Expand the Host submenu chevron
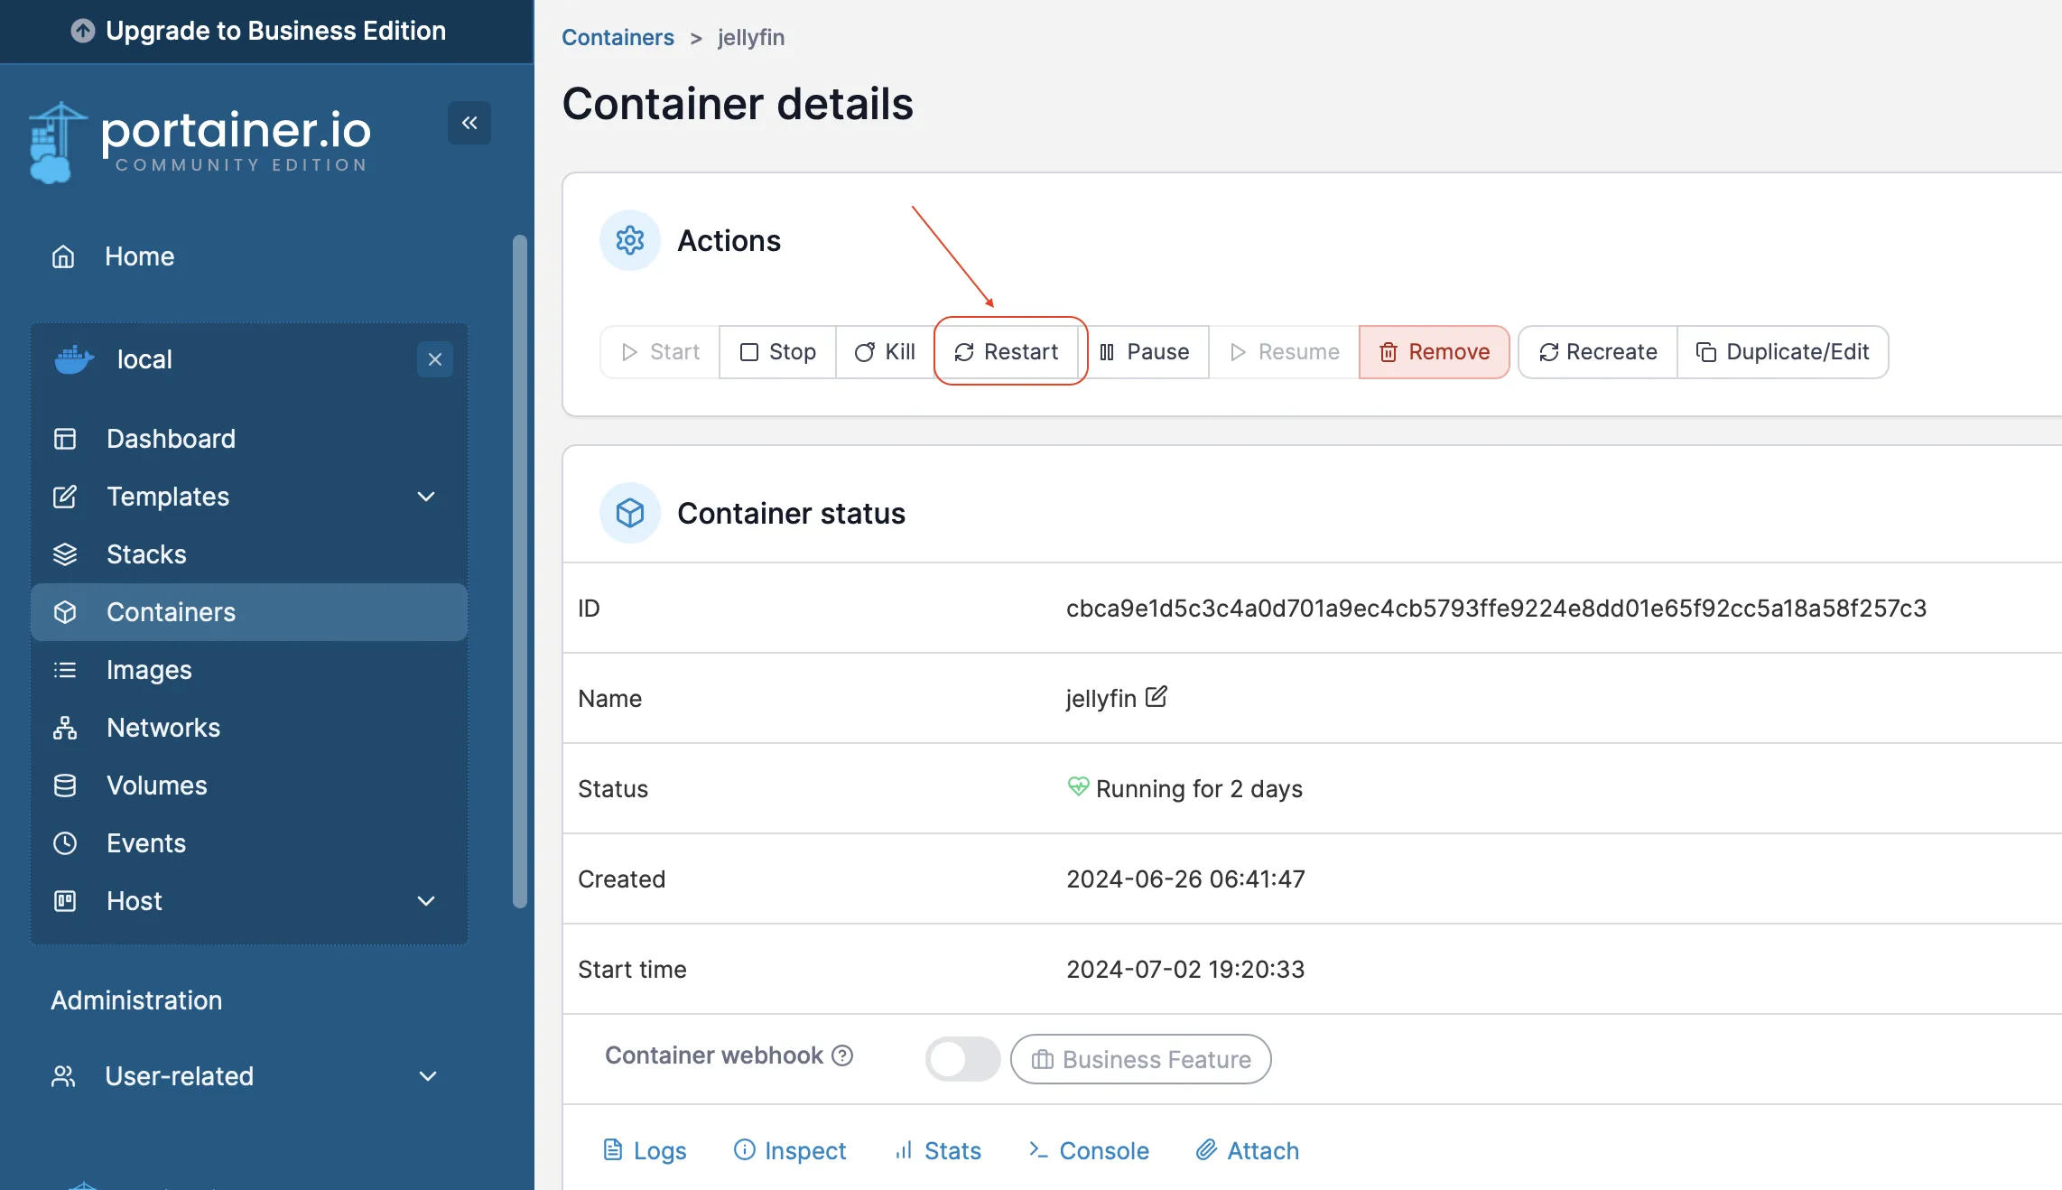Screen dimensions: 2062x1190 pyautogui.click(x=426, y=901)
